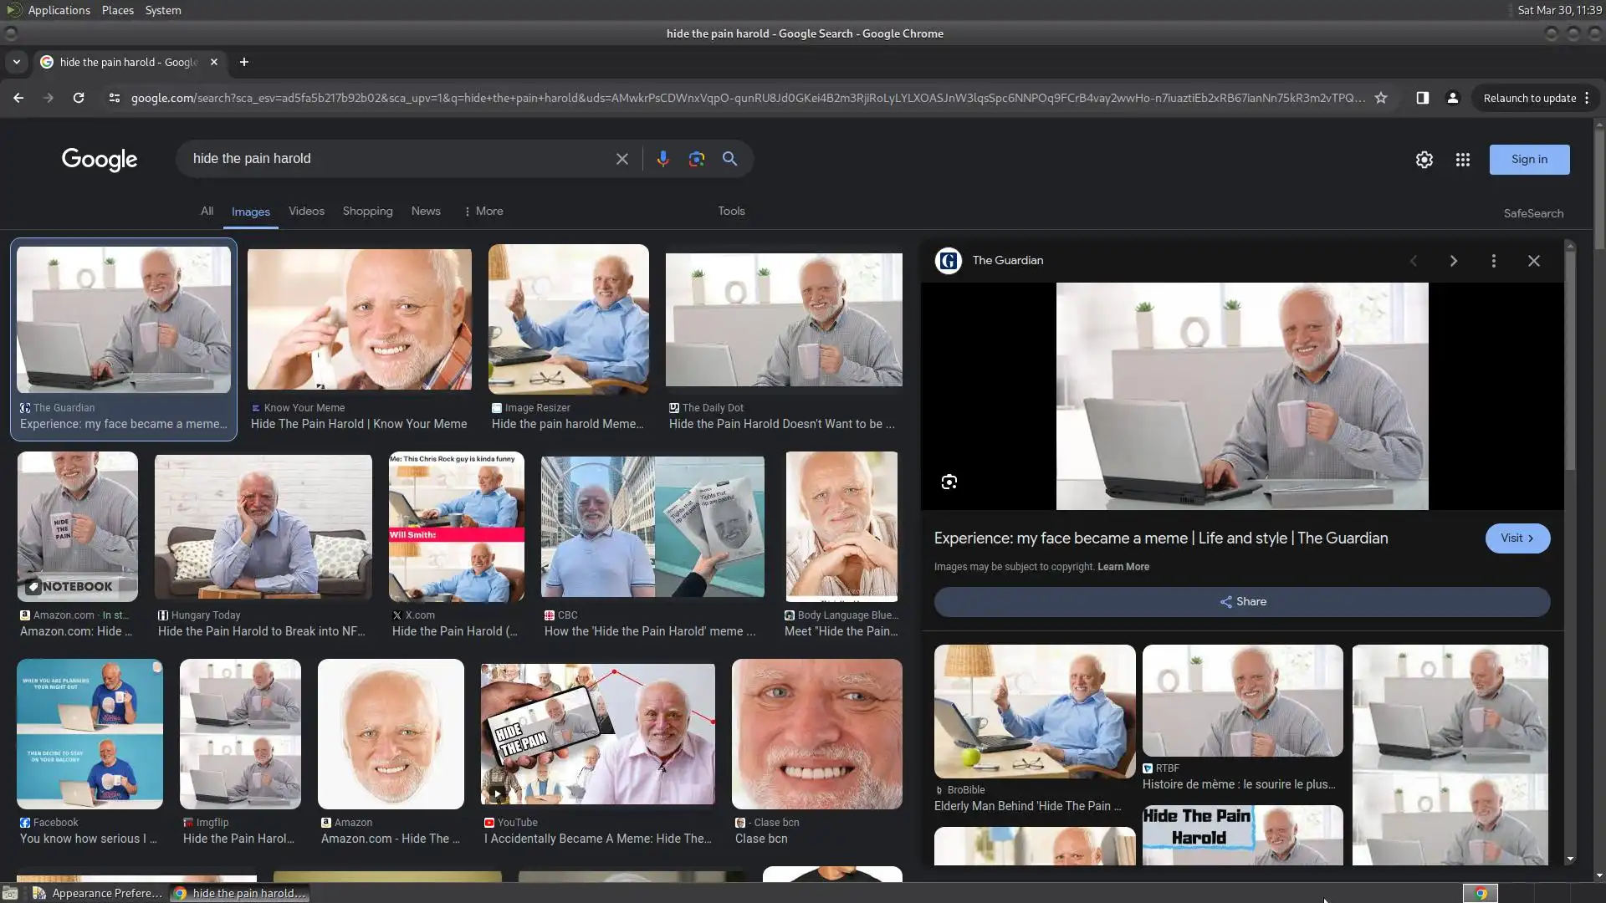Screen dimensions: 1606x903
Task: Toggle Chrome side panel
Action: pos(1422,98)
